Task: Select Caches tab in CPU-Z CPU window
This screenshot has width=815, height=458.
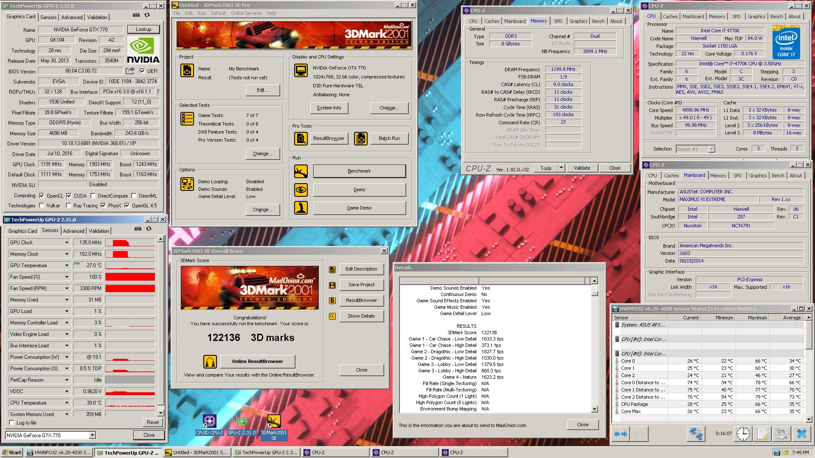Action: 670,17
